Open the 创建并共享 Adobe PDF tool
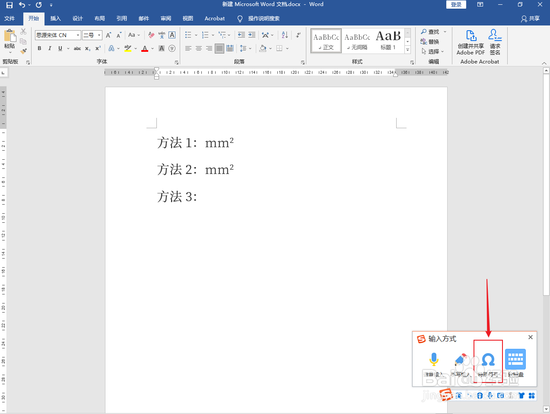This screenshot has width=550, height=414. 470,42
